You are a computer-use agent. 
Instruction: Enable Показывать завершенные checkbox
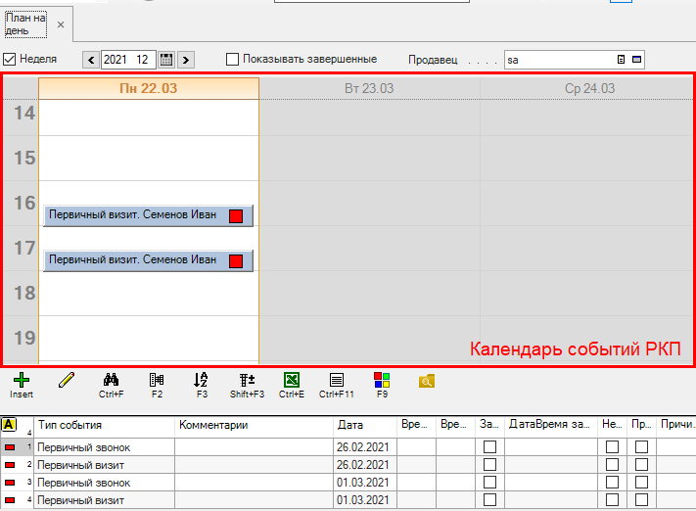(232, 59)
